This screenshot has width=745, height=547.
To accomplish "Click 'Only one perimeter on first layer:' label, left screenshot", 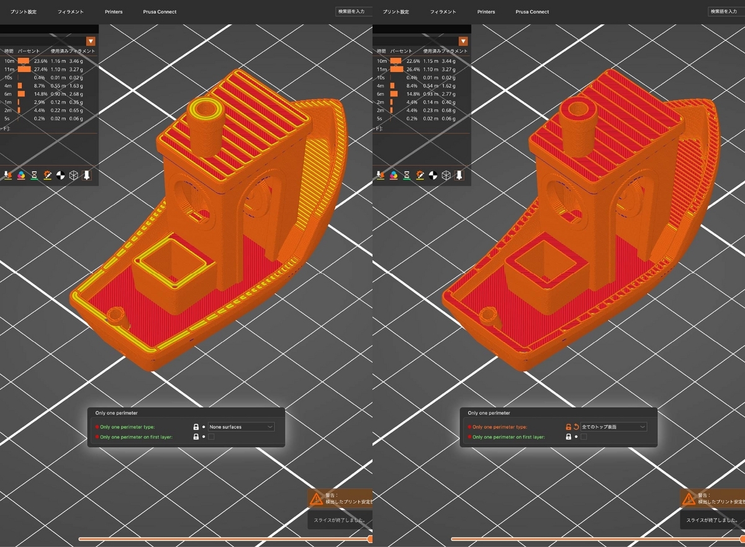I will pos(136,437).
